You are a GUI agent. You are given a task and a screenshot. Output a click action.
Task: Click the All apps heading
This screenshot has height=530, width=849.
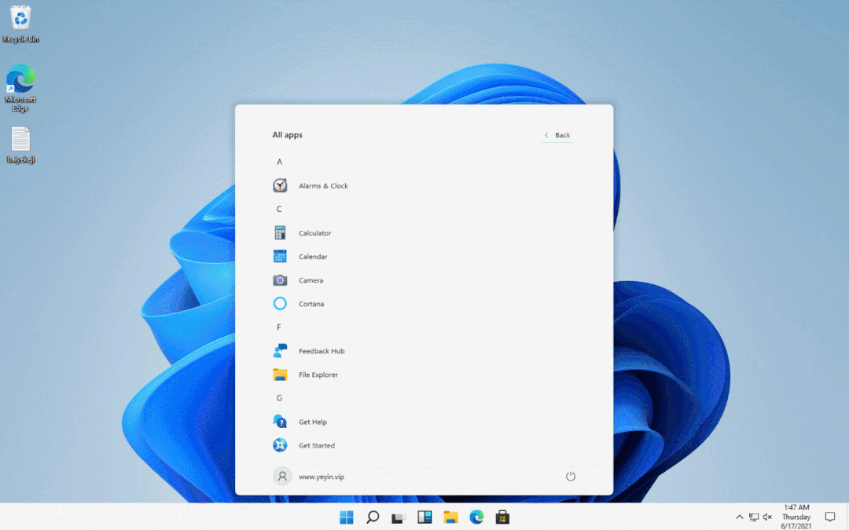point(287,134)
